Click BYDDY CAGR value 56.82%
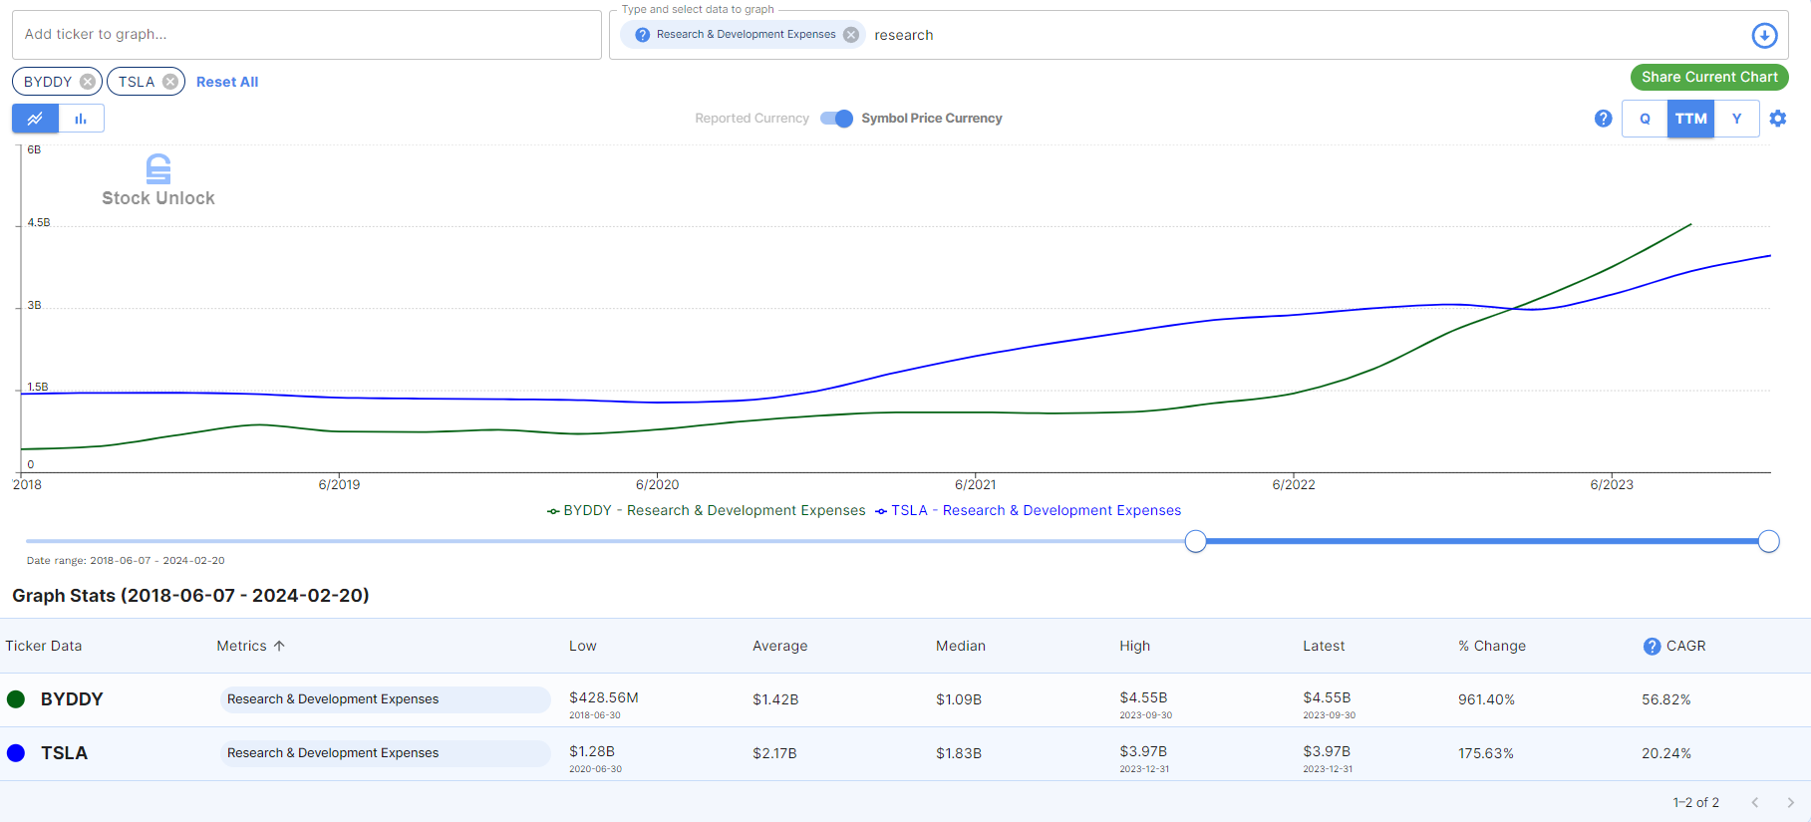The image size is (1811, 822). 1666,699
